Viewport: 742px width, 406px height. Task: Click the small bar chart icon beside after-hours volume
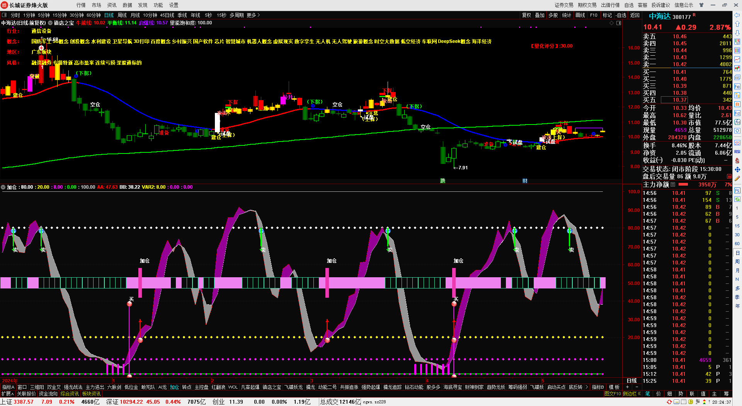729,176
